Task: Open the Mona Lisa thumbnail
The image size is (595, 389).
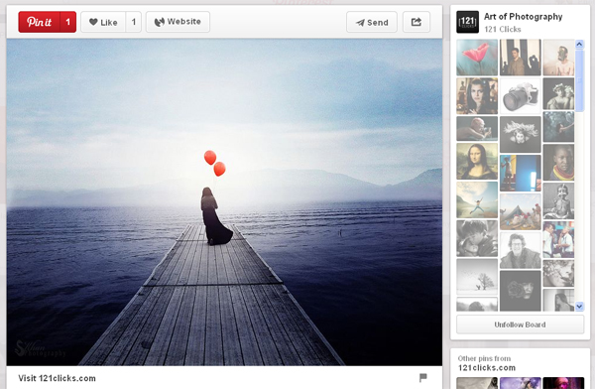Action: (x=477, y=161)
